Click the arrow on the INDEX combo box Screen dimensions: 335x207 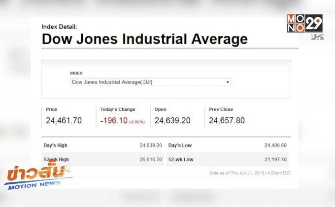point(228,82)
